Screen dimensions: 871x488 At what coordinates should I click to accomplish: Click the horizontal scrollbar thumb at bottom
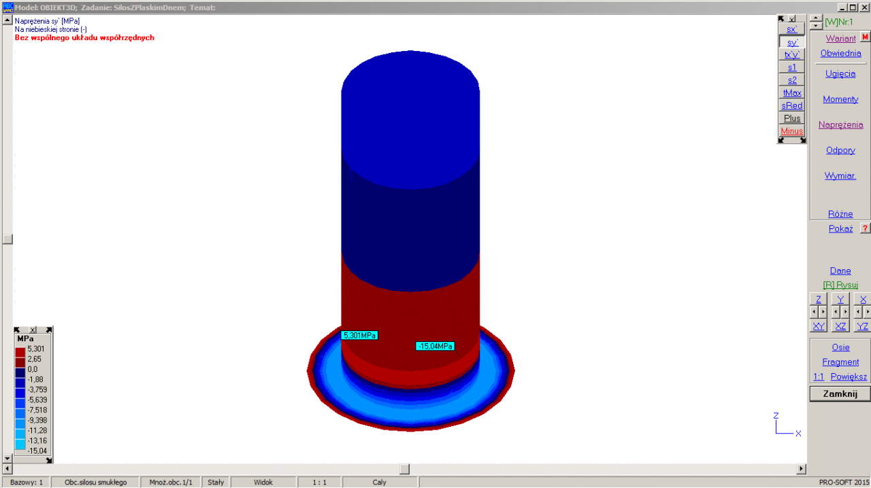(404, 469)
